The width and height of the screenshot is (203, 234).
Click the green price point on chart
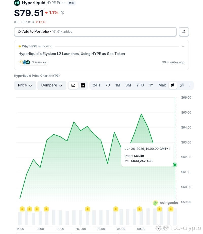tap(175, 165)
